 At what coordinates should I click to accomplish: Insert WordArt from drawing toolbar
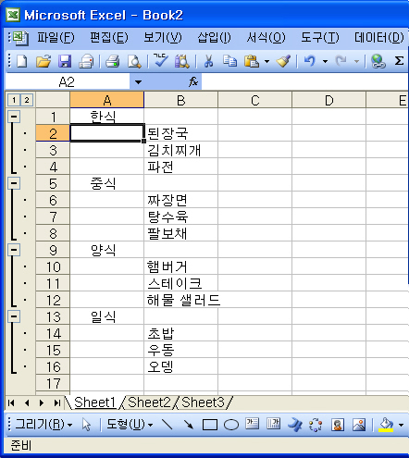pyautogui.click(x=295, y=425)
